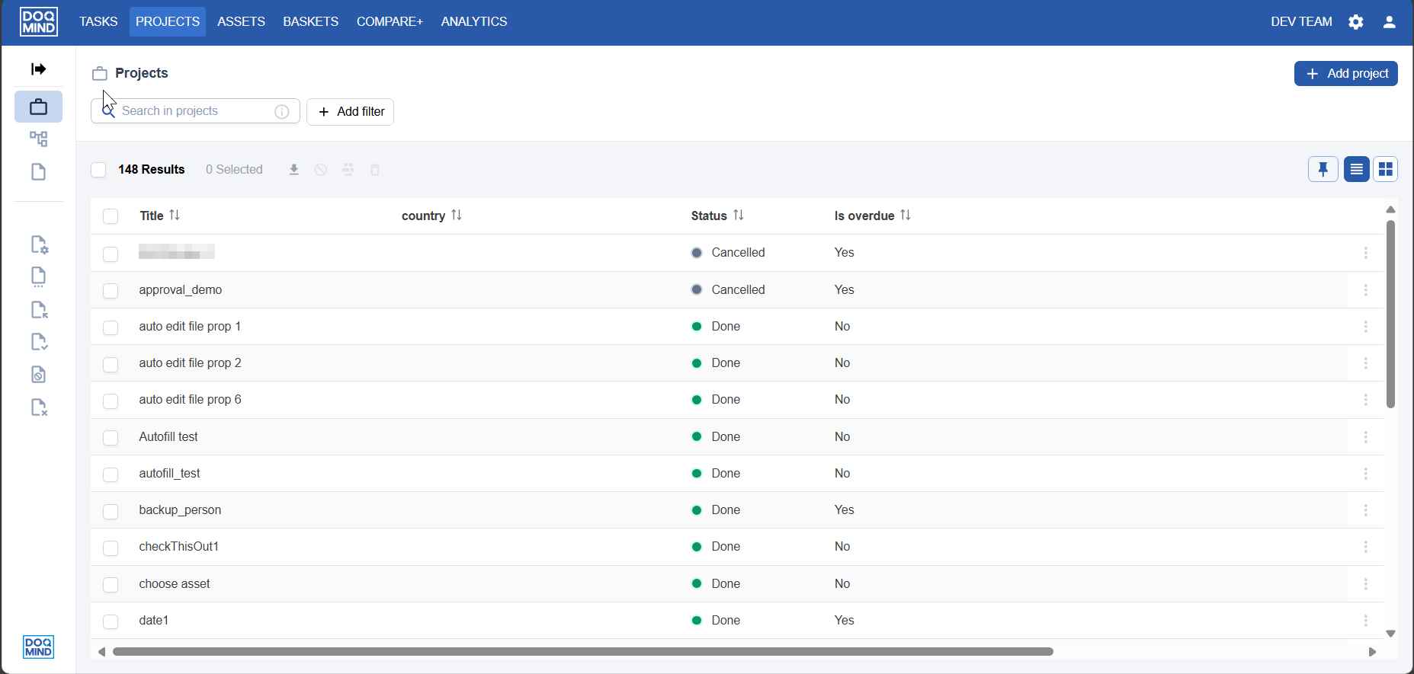Open the ANALYTICS menu
The width and height of the screenshot is (1414, 674).
pyautogui.click(x=473, y=22)
